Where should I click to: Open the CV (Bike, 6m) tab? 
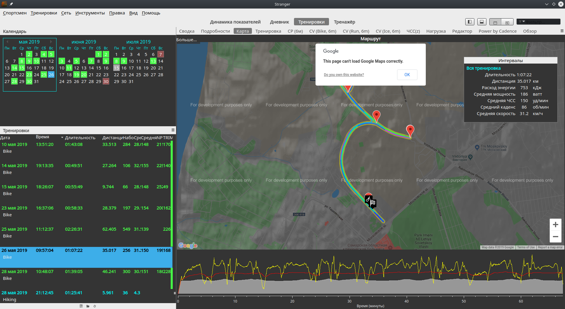pos(323,31)
